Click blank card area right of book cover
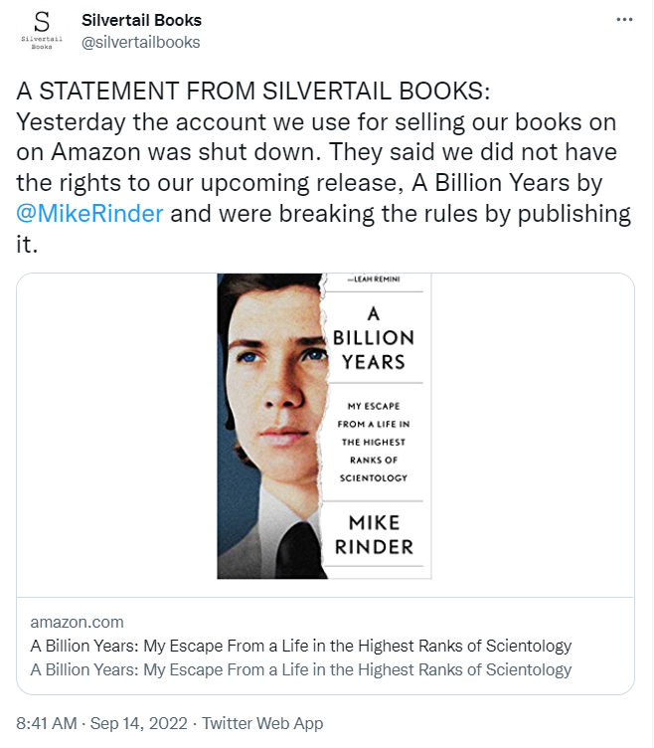Screen dimensions: 654x748 532,435
